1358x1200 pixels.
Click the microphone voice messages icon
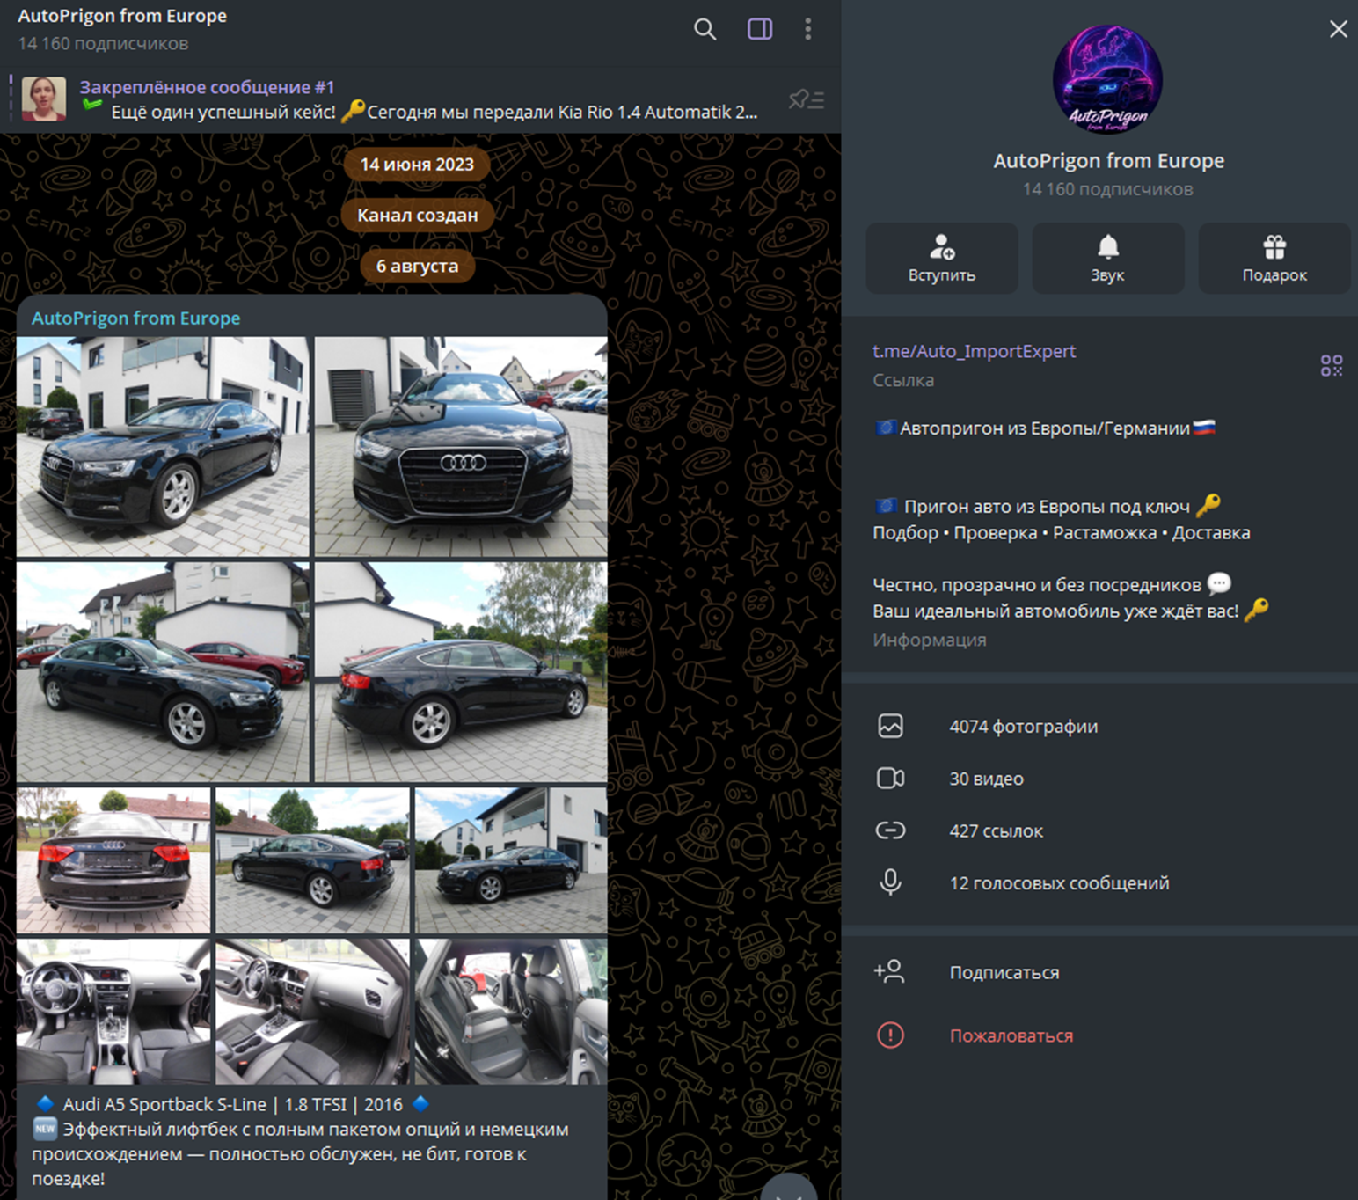[890, 882]
